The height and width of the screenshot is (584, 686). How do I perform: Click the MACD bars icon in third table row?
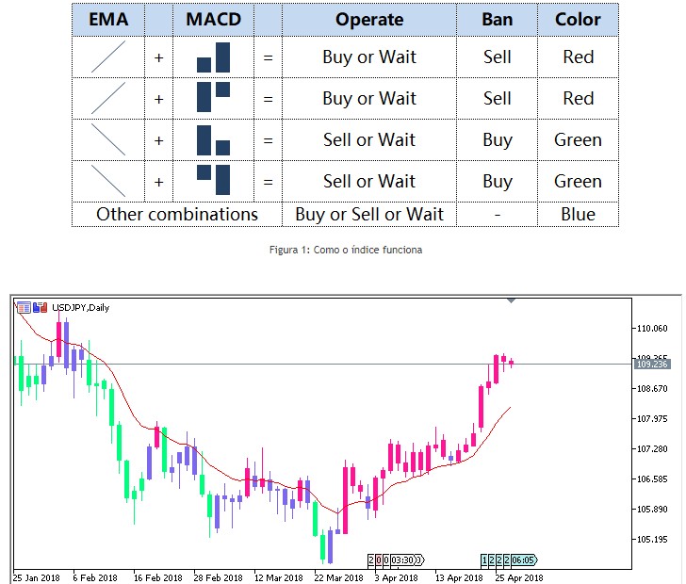coord(213,139)
